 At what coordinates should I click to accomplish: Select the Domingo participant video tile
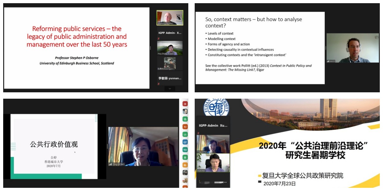(170, 63)
